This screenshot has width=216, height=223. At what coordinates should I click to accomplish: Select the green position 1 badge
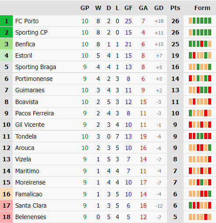point(6,21)
